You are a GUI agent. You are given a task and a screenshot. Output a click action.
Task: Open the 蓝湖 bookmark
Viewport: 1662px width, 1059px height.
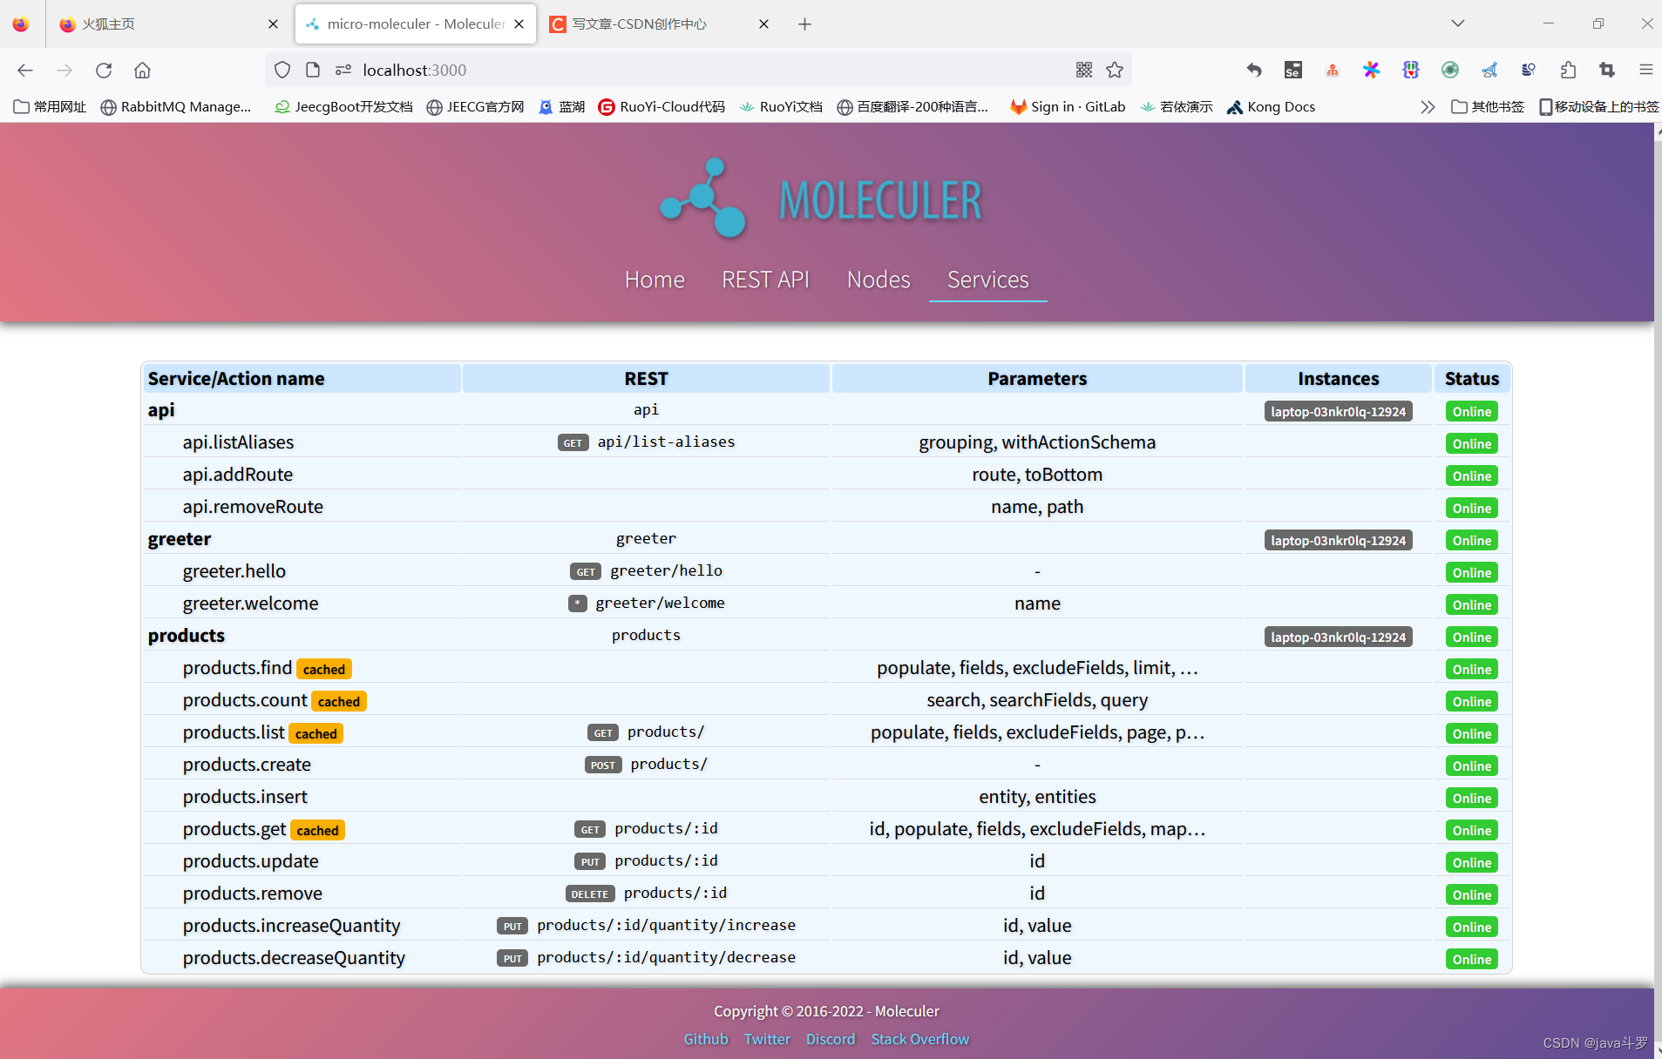562,107
